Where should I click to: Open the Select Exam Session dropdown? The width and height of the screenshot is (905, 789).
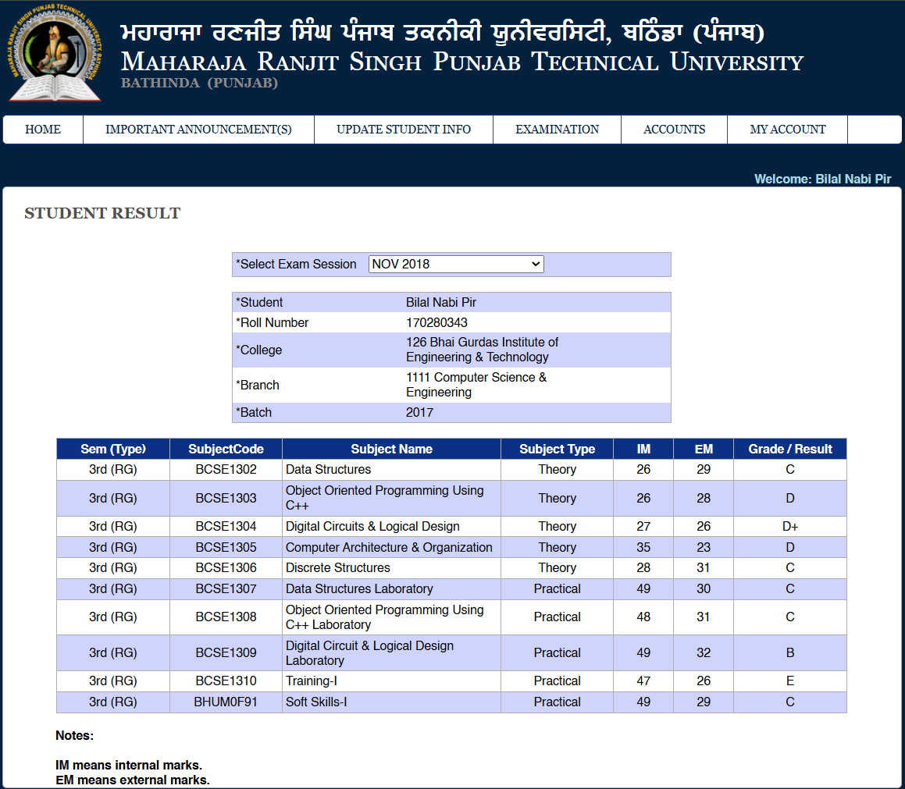pyautogui.click(x=455, y=265)
